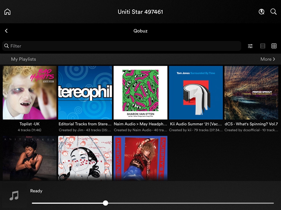Screen dimensions: 281x210
Task: Open dCS What's Spinning Vol.7 playlist
Action: [x=251, y=93]
